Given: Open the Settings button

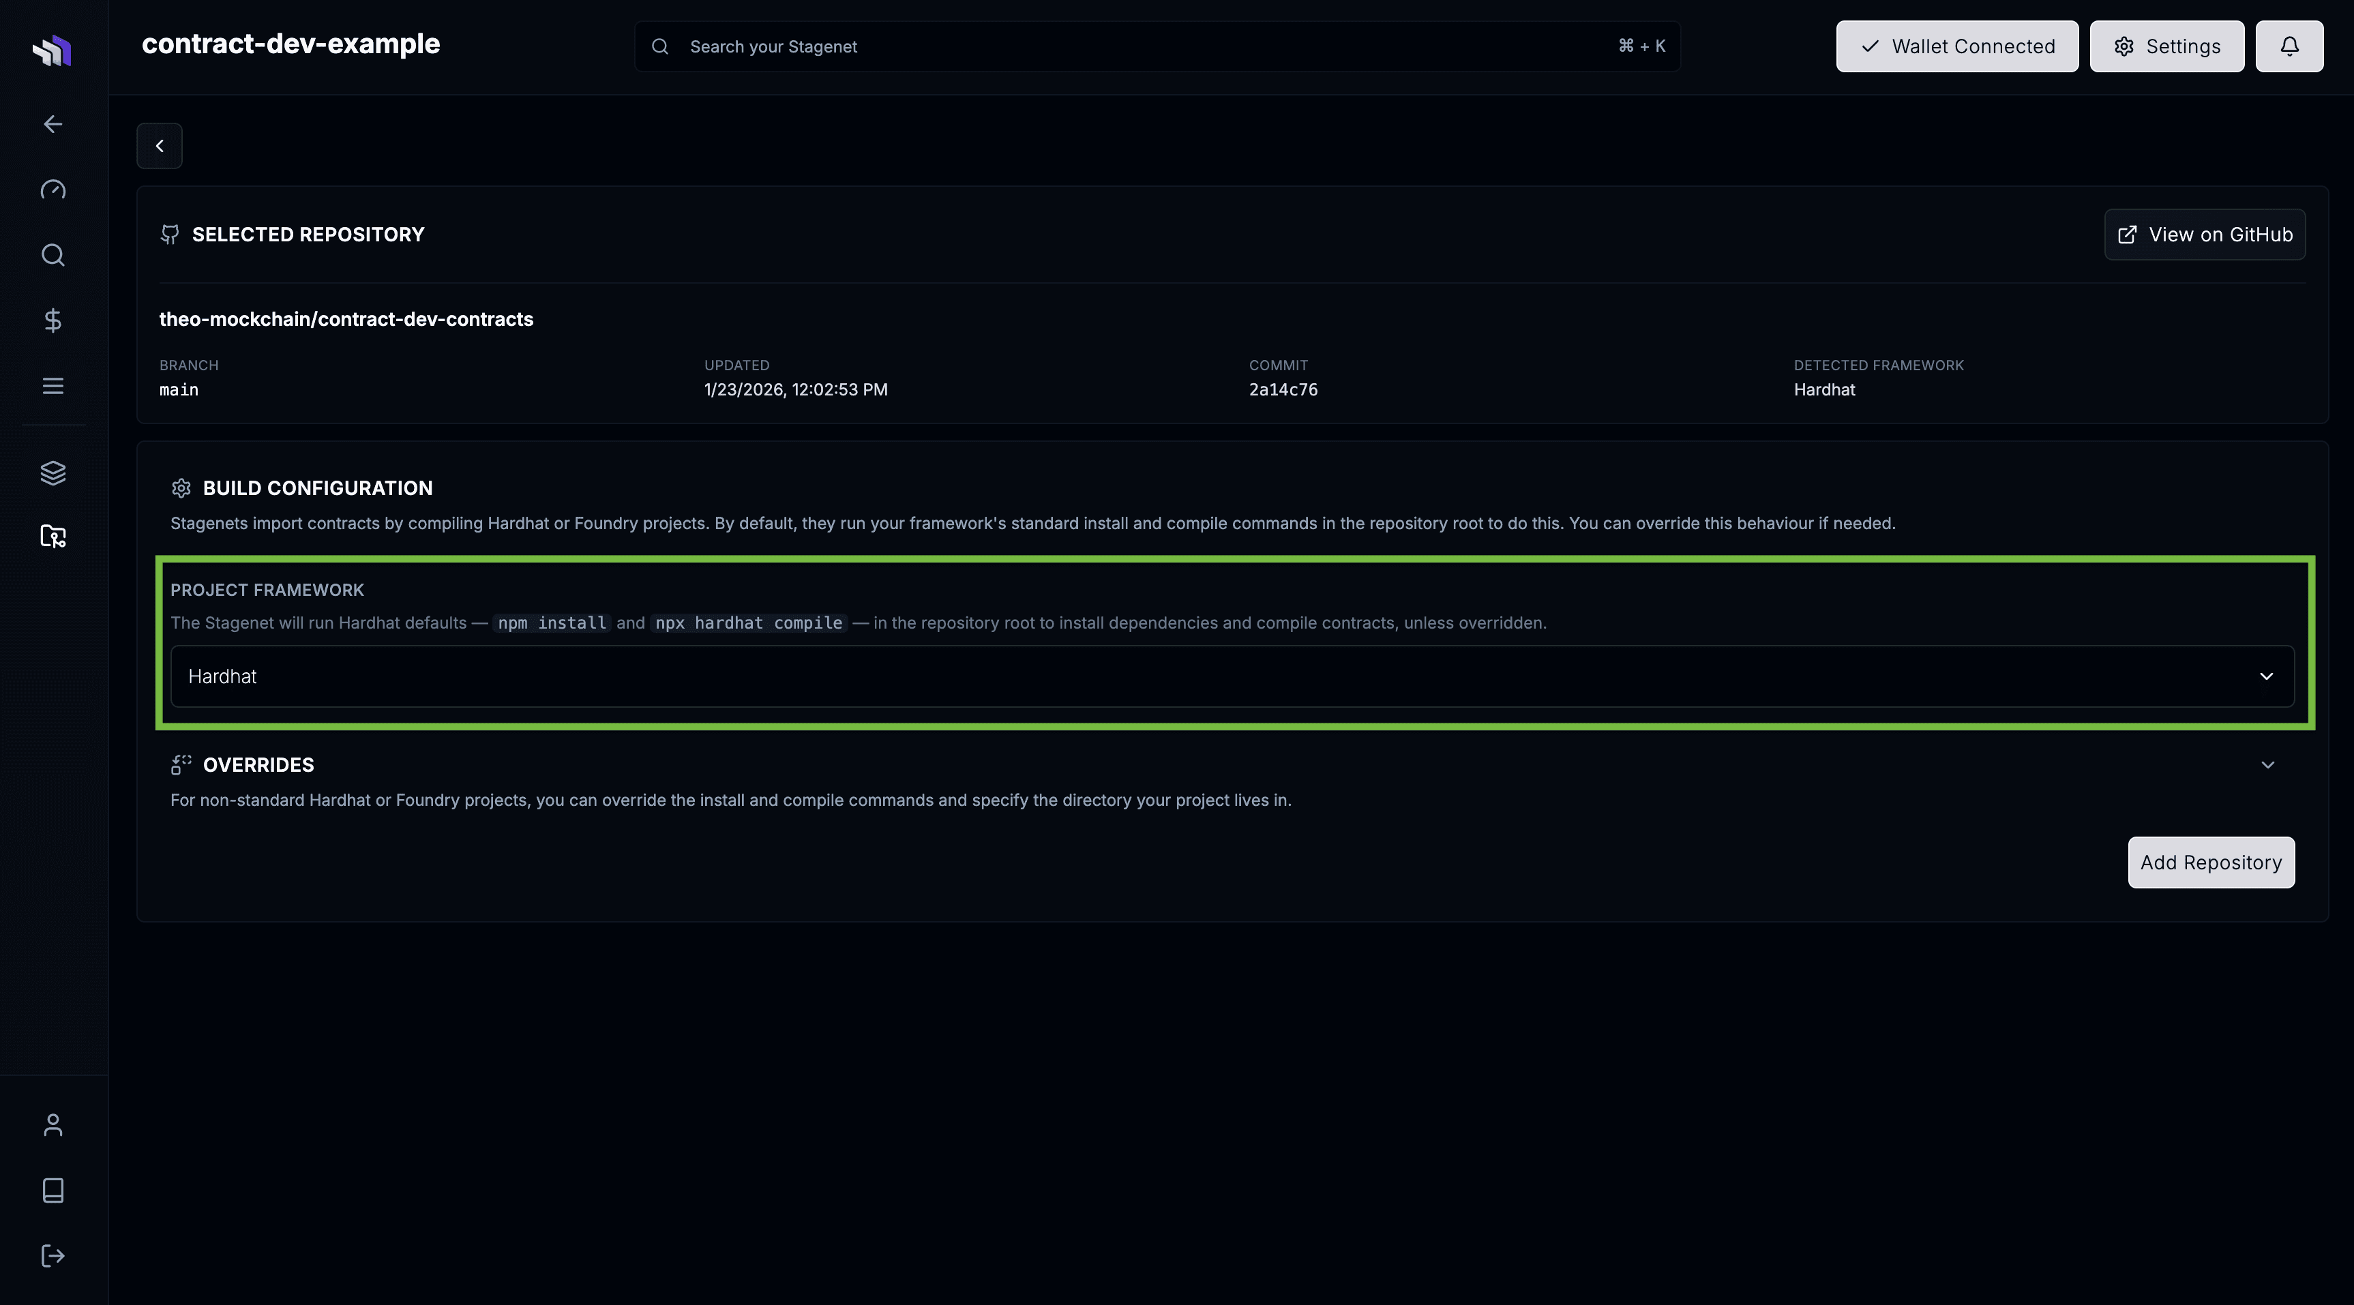Looking at the screenshot, I should pyautogui.click(x=2166, y=46).
